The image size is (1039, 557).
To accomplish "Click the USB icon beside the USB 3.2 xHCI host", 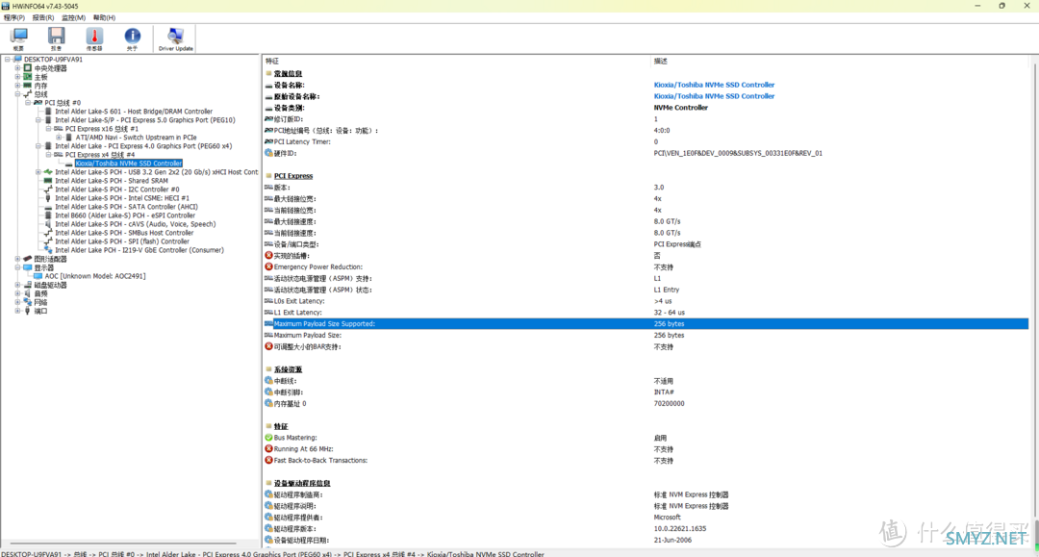I will pos(48,171).
